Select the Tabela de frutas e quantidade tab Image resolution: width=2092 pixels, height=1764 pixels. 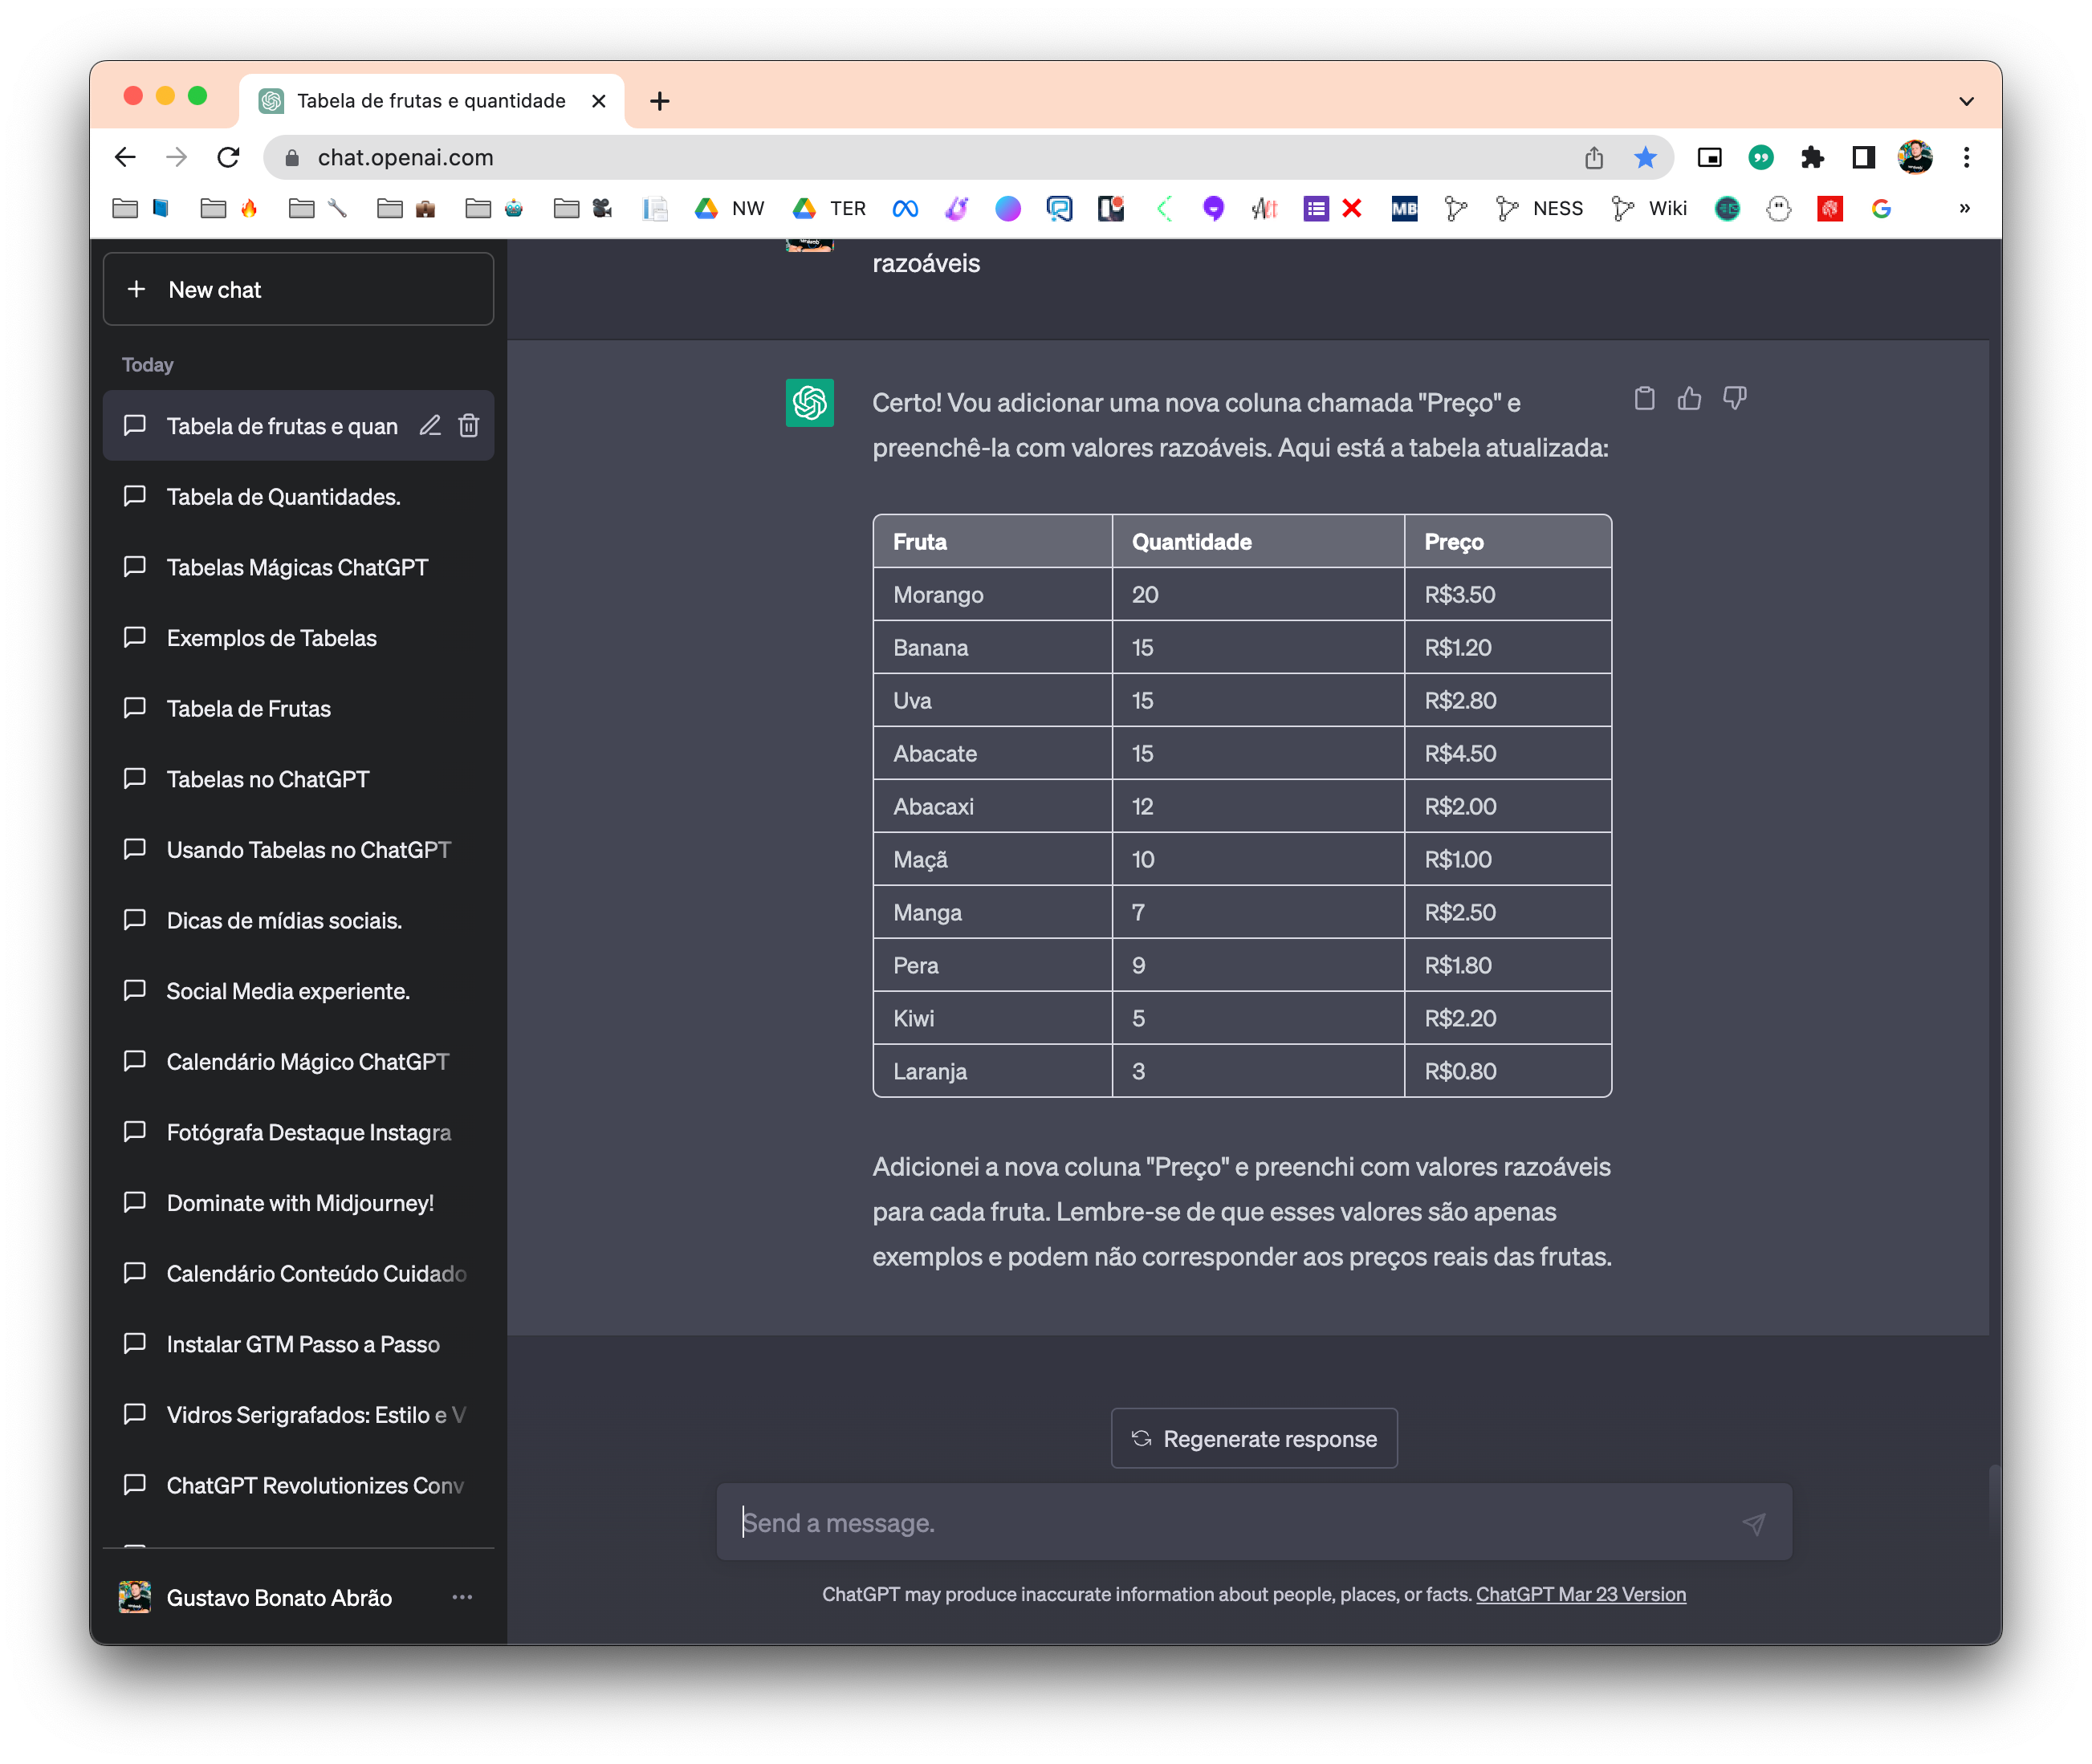(x=431, y=101)
